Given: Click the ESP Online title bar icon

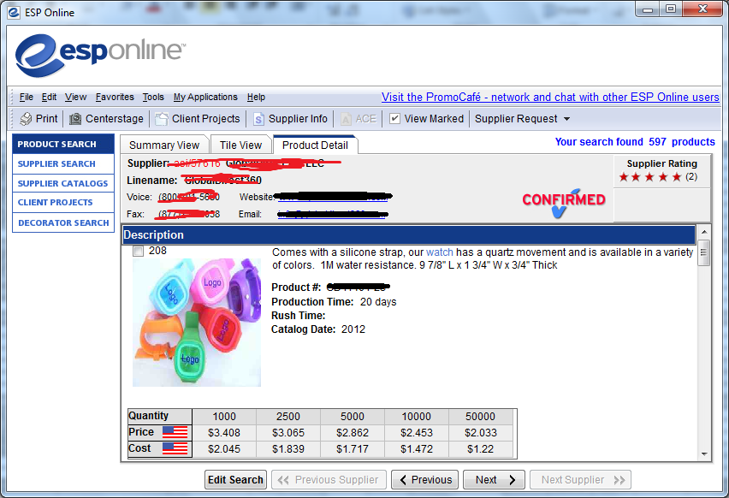Looking at the screenshot, I should 14,12.
